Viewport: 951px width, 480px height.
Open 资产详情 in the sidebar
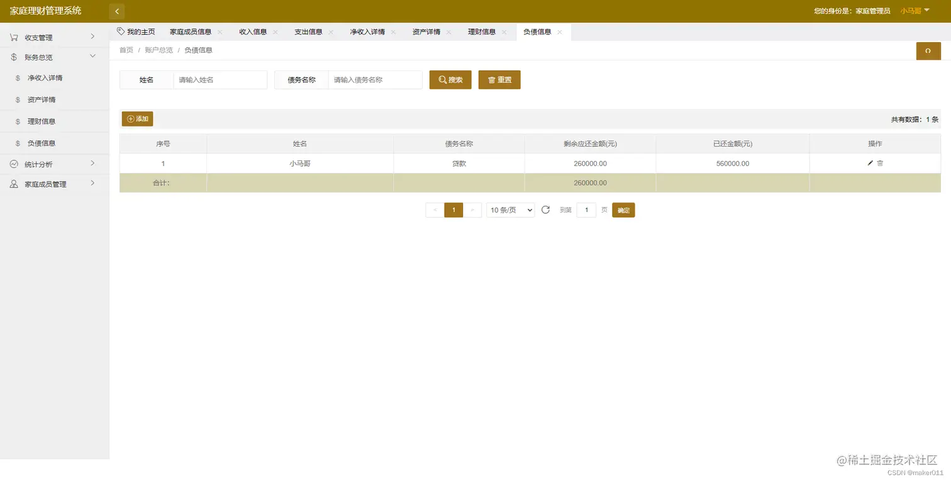pyautogui.click(x=55, y=99)
